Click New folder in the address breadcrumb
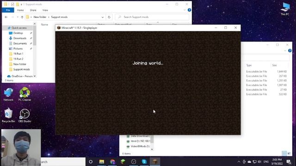 click(40, 17)
